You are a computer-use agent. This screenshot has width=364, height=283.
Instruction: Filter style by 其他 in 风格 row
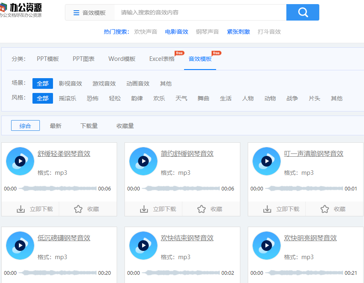point(336,98)
